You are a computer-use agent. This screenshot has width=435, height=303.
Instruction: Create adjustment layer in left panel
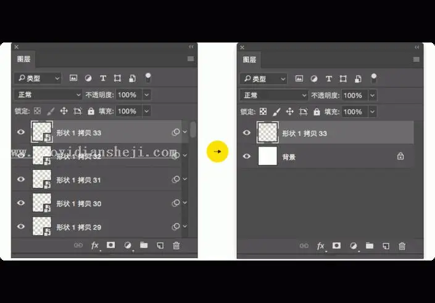128,245
